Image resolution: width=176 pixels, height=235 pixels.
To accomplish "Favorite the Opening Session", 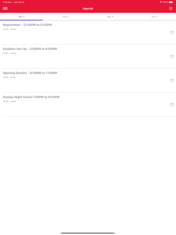I will (172, 81).
